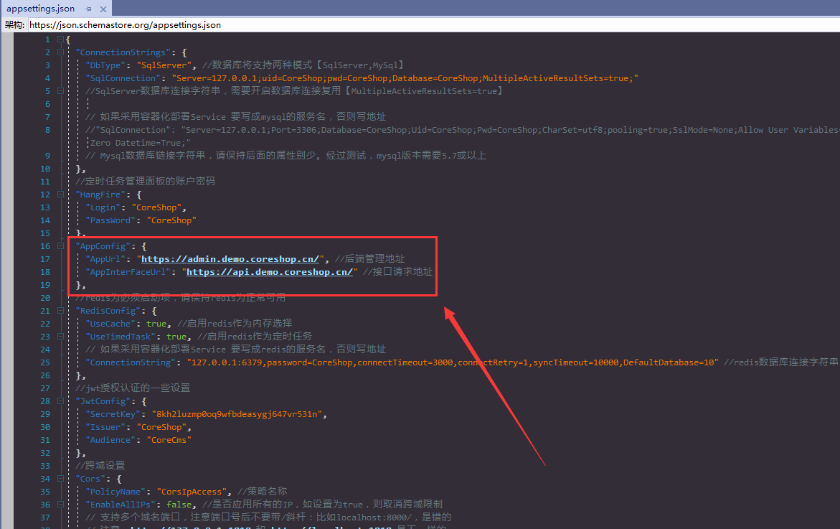This screenshot has height=529, width=840.
Task: Click line number 25 in the gutter
Action: point(44,362)
